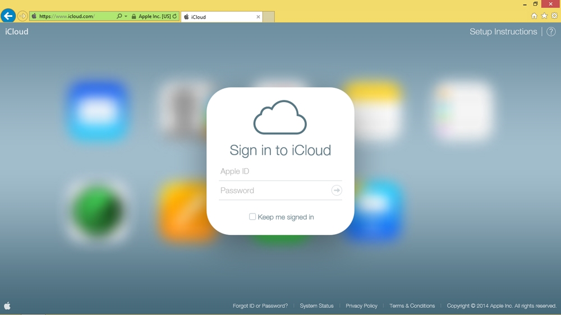This screenshot has height=315, width=561.
Task: Click the URL text https://www.icloud.com/
Action: tap(67, 16)
